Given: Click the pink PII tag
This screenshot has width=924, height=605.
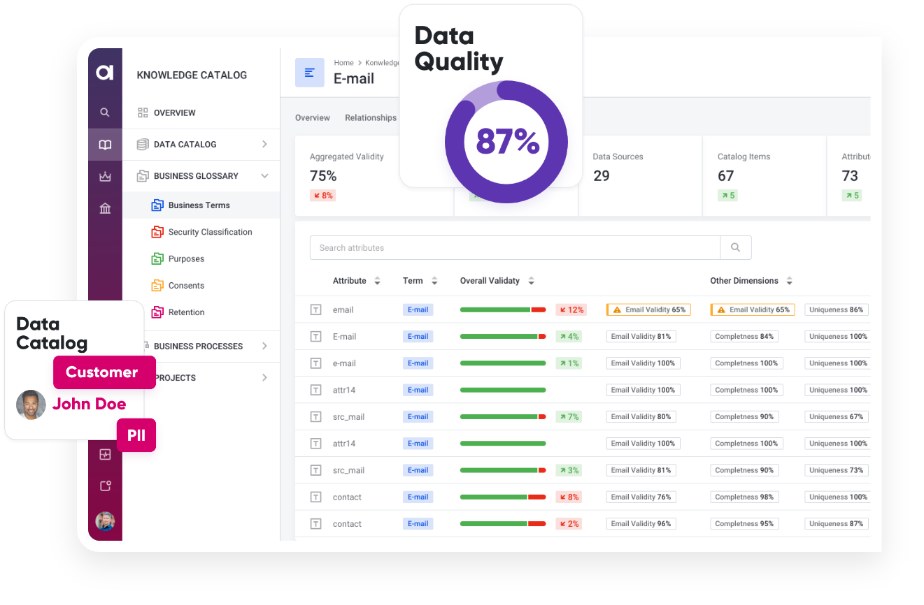Looking at the screenshot, I should pos(136,435).
